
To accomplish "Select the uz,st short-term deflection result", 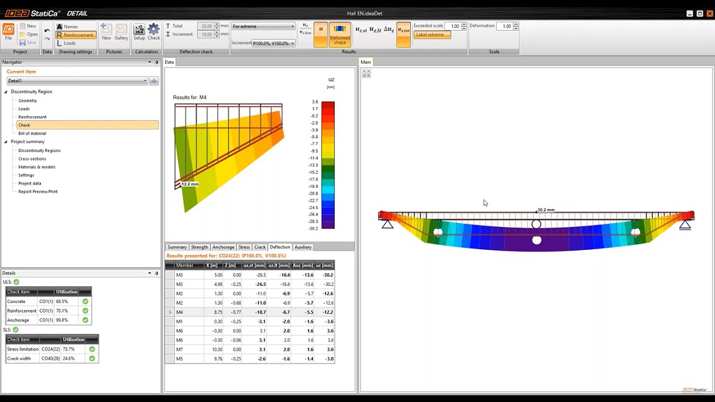I will coord(361,29).
